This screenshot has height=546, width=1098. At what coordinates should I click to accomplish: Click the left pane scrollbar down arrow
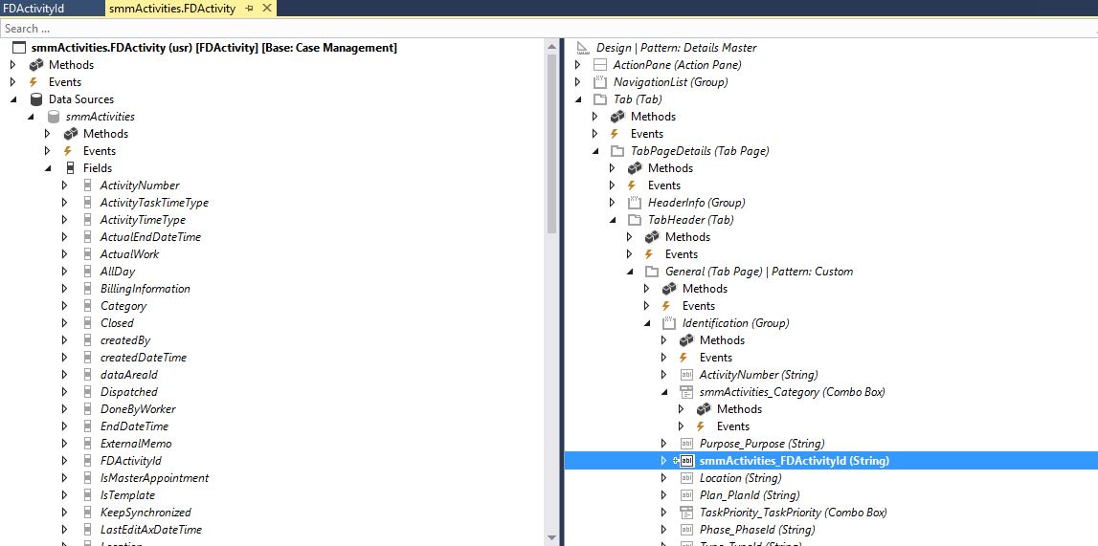tap(552, 537)
